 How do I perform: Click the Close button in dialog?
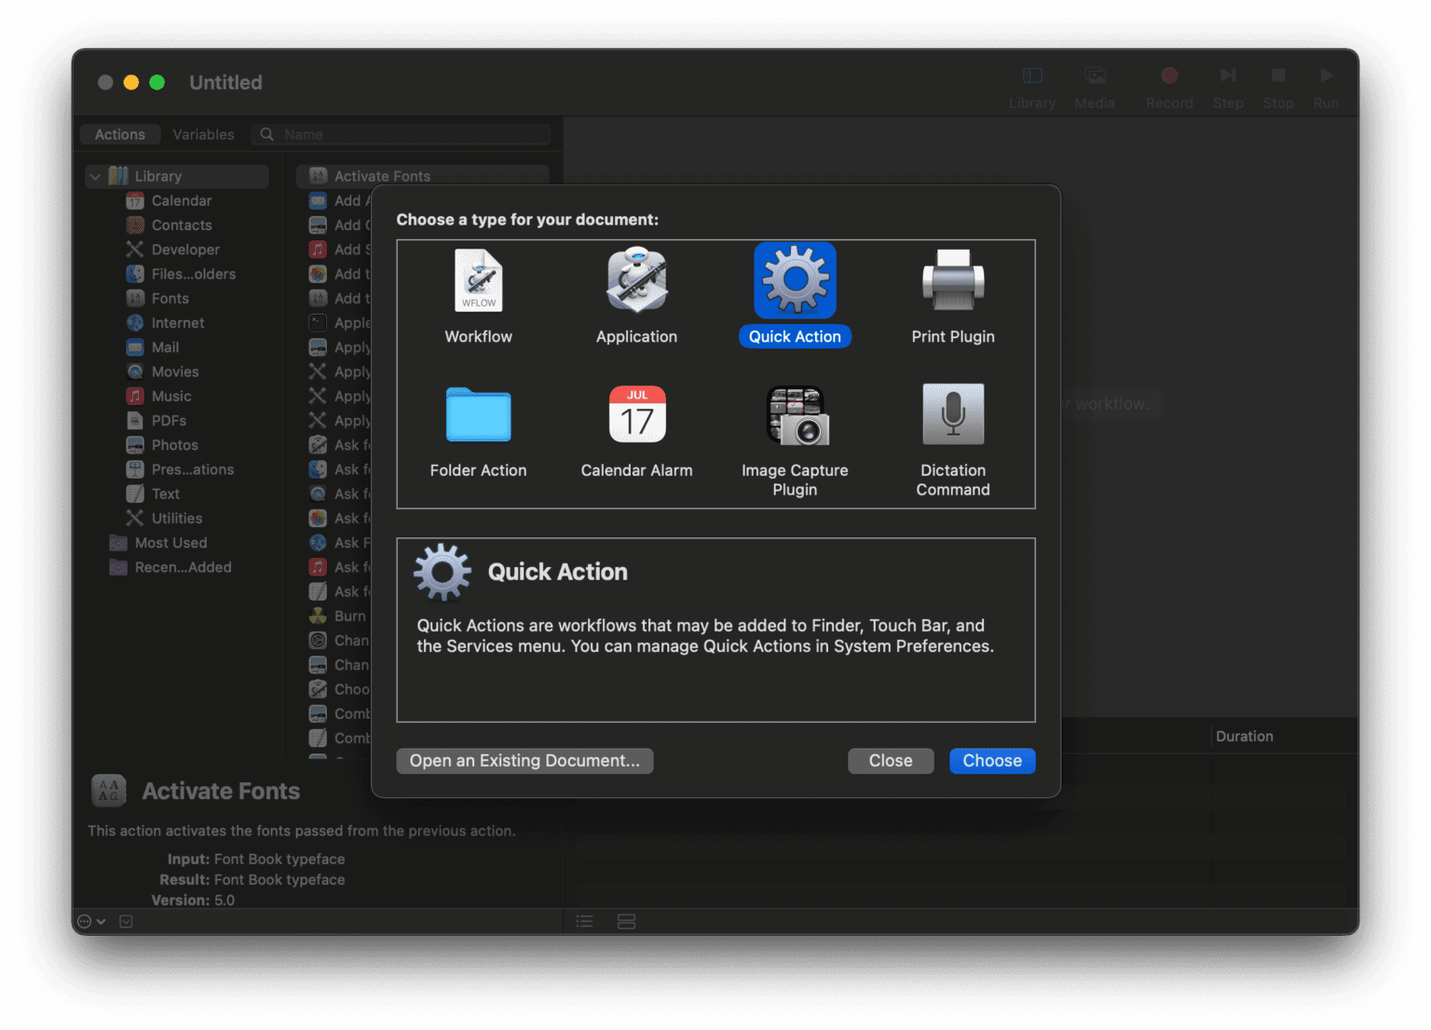[x=890, y=761]
